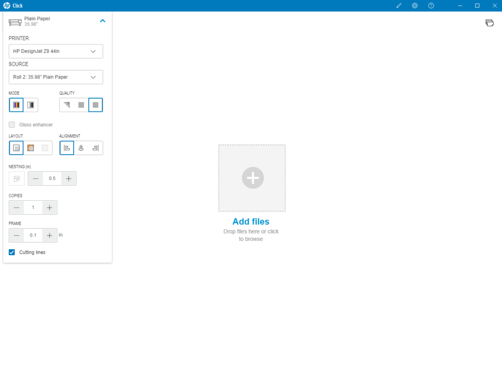The height and width of the screenshot is (382, 502).
Task: Select color print mode
Action: coord(16,105)
